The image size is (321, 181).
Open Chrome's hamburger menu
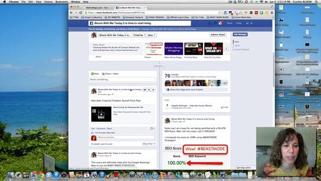coord(272,13)
